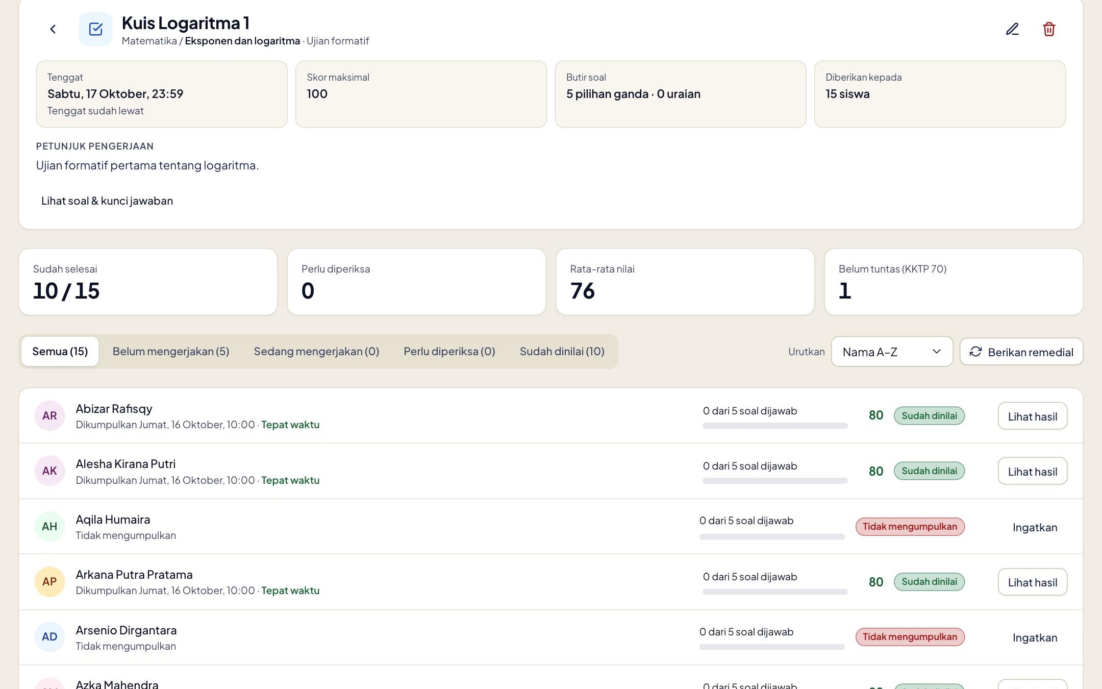Click score 80 for Arkana Putra Pratama
This screenshot has width=1102, height=689.
click(876, 582)
